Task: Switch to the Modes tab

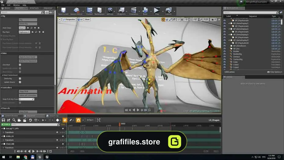Action: [6, 8]
